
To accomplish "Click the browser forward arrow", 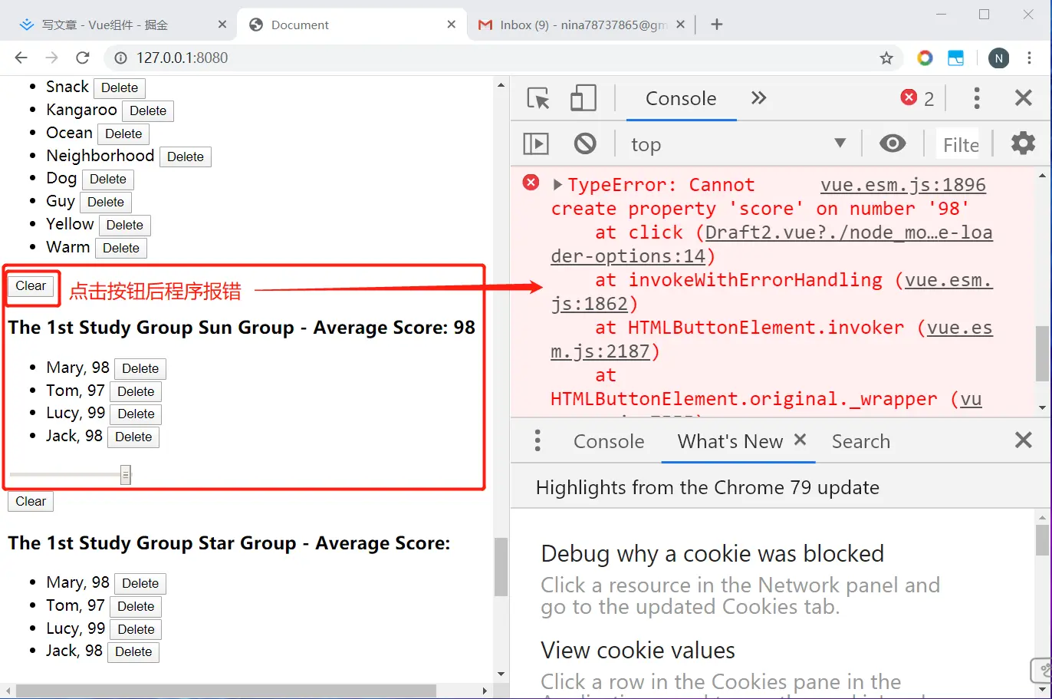I will click(x=51, y=58).
